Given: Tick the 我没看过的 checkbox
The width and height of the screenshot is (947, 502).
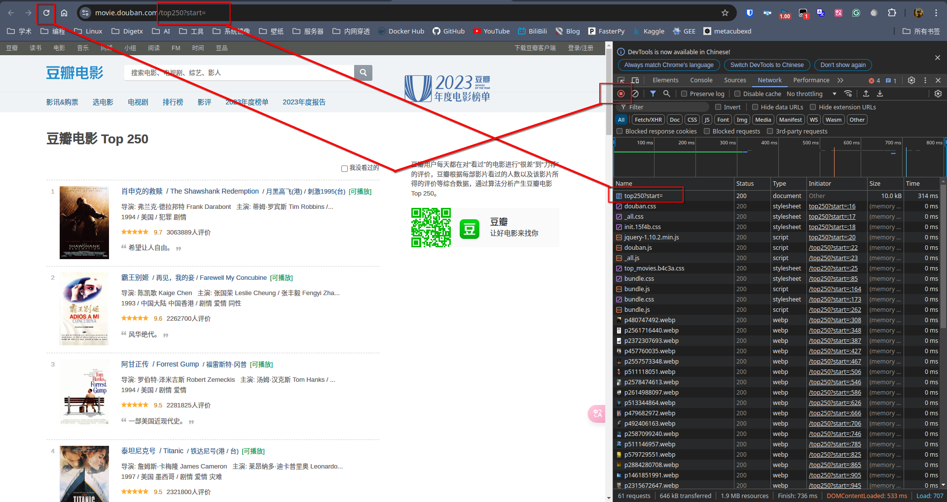Looking at the screenshot, I should pos(345,168).
